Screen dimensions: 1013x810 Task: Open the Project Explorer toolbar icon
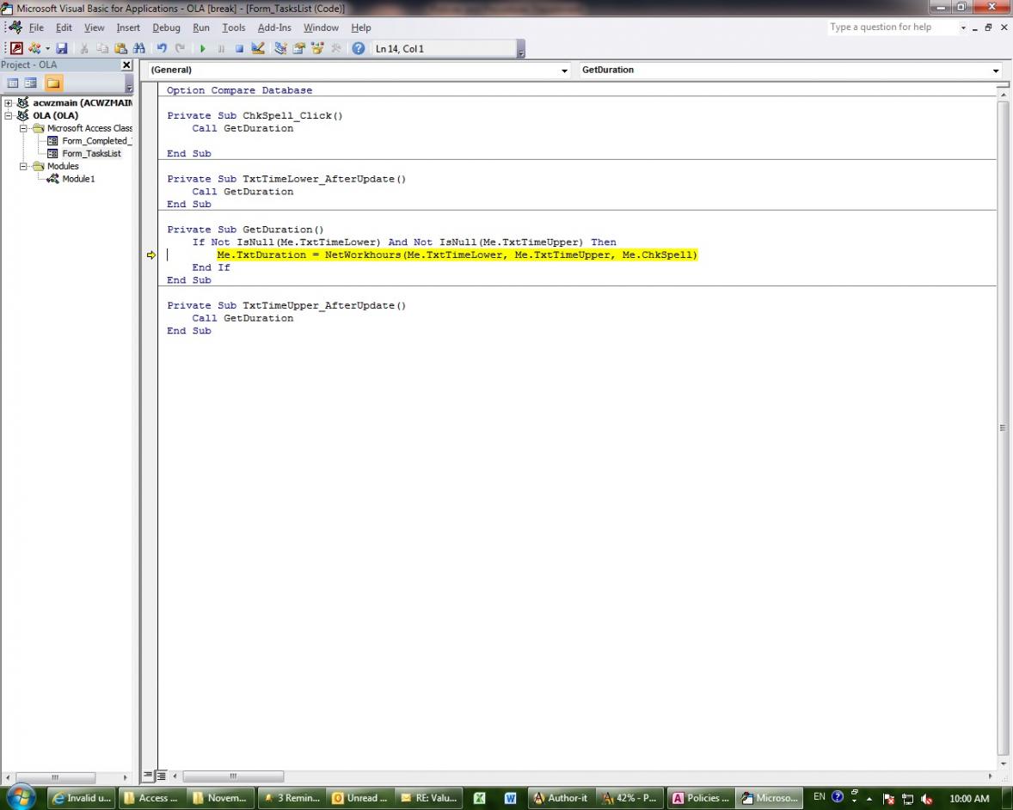280,49
